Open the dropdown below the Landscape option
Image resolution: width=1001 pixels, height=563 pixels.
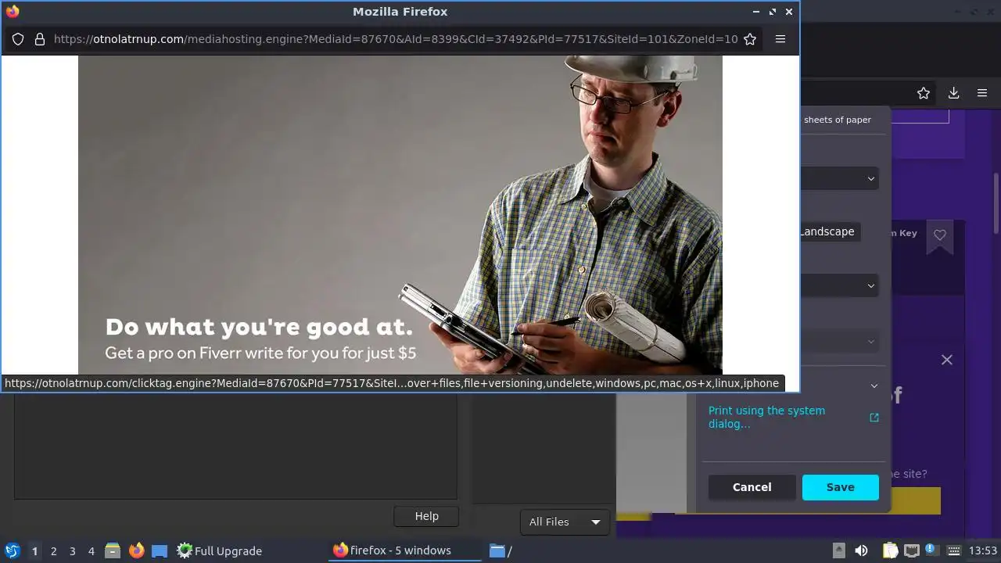pyautogui.click(x=839, y=285)
